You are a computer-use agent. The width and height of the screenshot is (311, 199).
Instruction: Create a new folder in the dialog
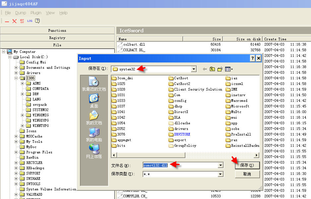(220, 69)
